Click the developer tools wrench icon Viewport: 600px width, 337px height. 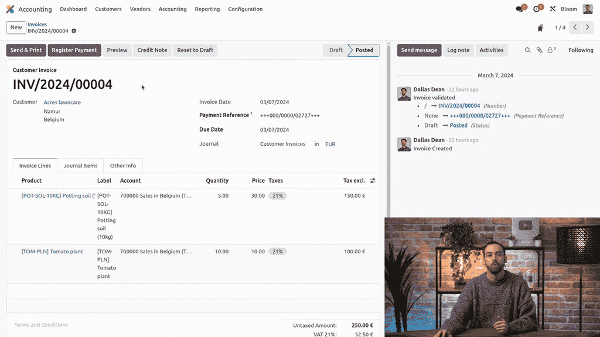click(553, 9)
